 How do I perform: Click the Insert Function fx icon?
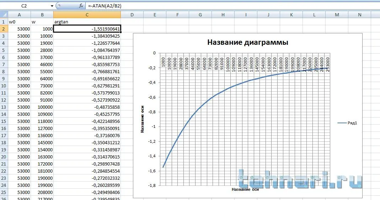pyautogui.click(x=81, y=6)
